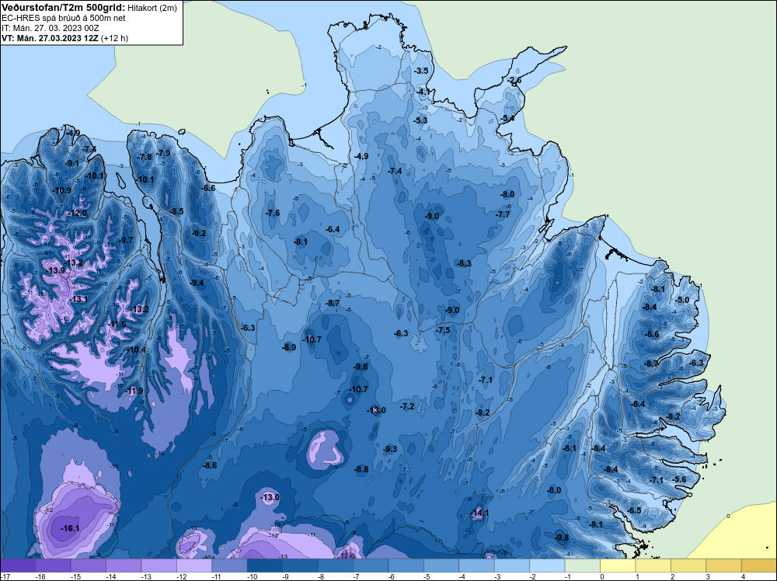Click the legend swatch between -5 and -4
The image size is (777, 581).
point(441,565)
